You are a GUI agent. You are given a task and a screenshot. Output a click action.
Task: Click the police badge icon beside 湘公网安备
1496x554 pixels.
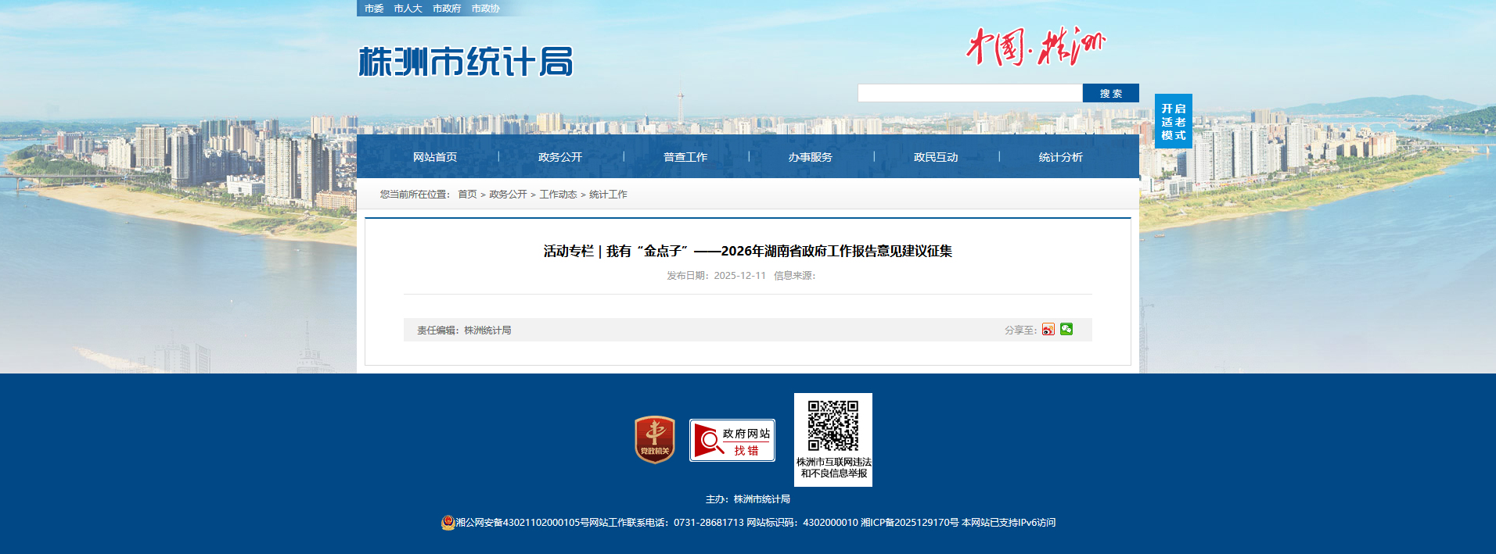[x=448, y=523]
